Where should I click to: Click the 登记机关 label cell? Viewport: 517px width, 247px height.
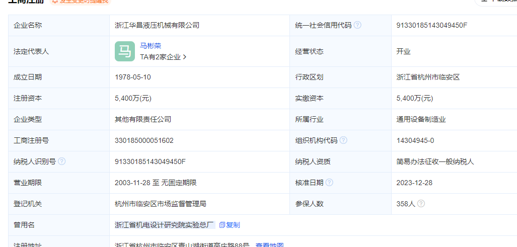pyautogui.click(x=59, y=204)
